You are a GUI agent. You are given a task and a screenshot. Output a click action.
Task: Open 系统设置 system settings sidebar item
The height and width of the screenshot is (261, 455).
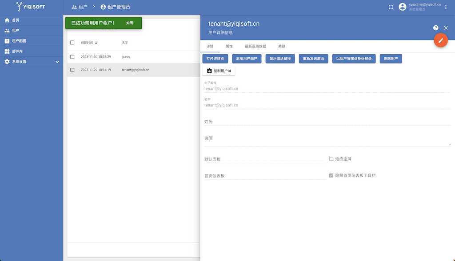point(32,62)
